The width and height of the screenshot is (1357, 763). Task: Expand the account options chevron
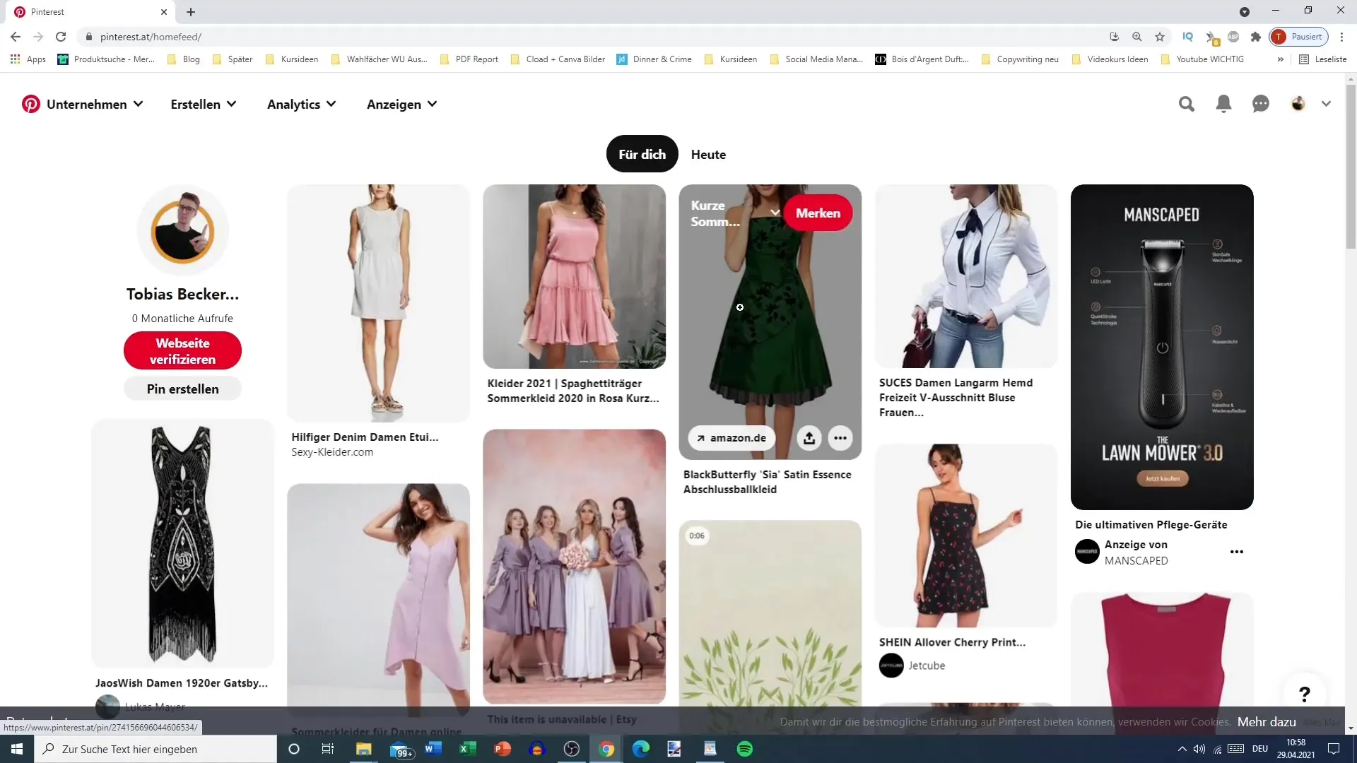pos(1326,104)
